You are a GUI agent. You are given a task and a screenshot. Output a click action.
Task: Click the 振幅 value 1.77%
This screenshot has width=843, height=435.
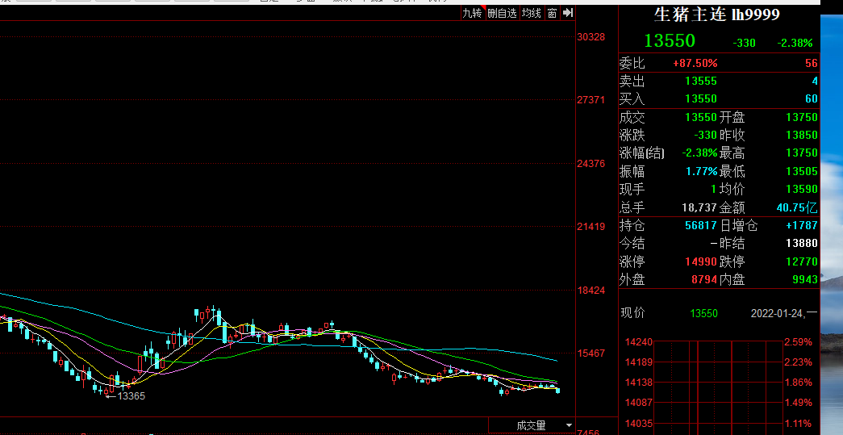[x=702, y=172]
